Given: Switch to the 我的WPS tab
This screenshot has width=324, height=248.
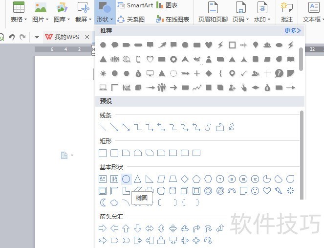Looking at the screenshot, I should coord(62,37).
